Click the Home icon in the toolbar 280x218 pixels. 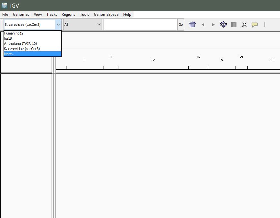(192, 25)
